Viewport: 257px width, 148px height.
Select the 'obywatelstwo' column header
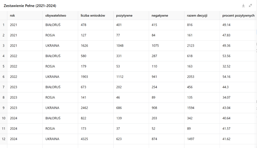coord(56,15)
